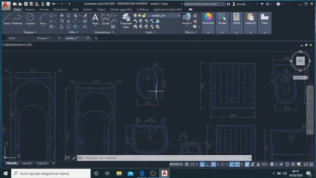Image resolution: width=316 pixels, height=178 pixels.
Task: Click the Stretch tool icon in Edita
Action: 62,27
